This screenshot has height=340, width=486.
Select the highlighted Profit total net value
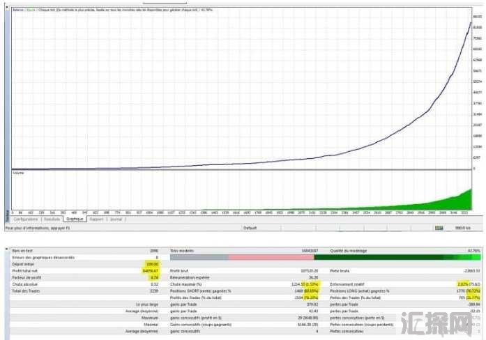[150, 270]
